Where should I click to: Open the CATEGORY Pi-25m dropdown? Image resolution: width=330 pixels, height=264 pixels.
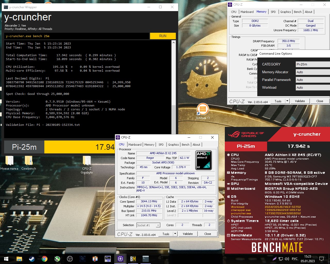pyautogui.click(x=313, y=64)
